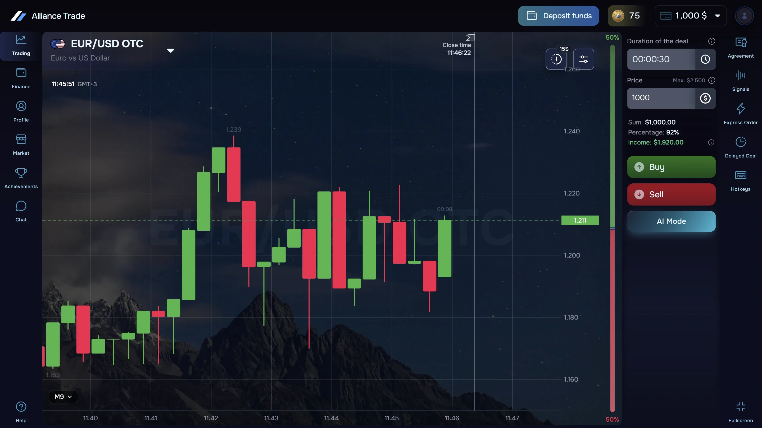762x428 pixels.
Task: Click the clock icon in duration field
Action: click(705, 59)
